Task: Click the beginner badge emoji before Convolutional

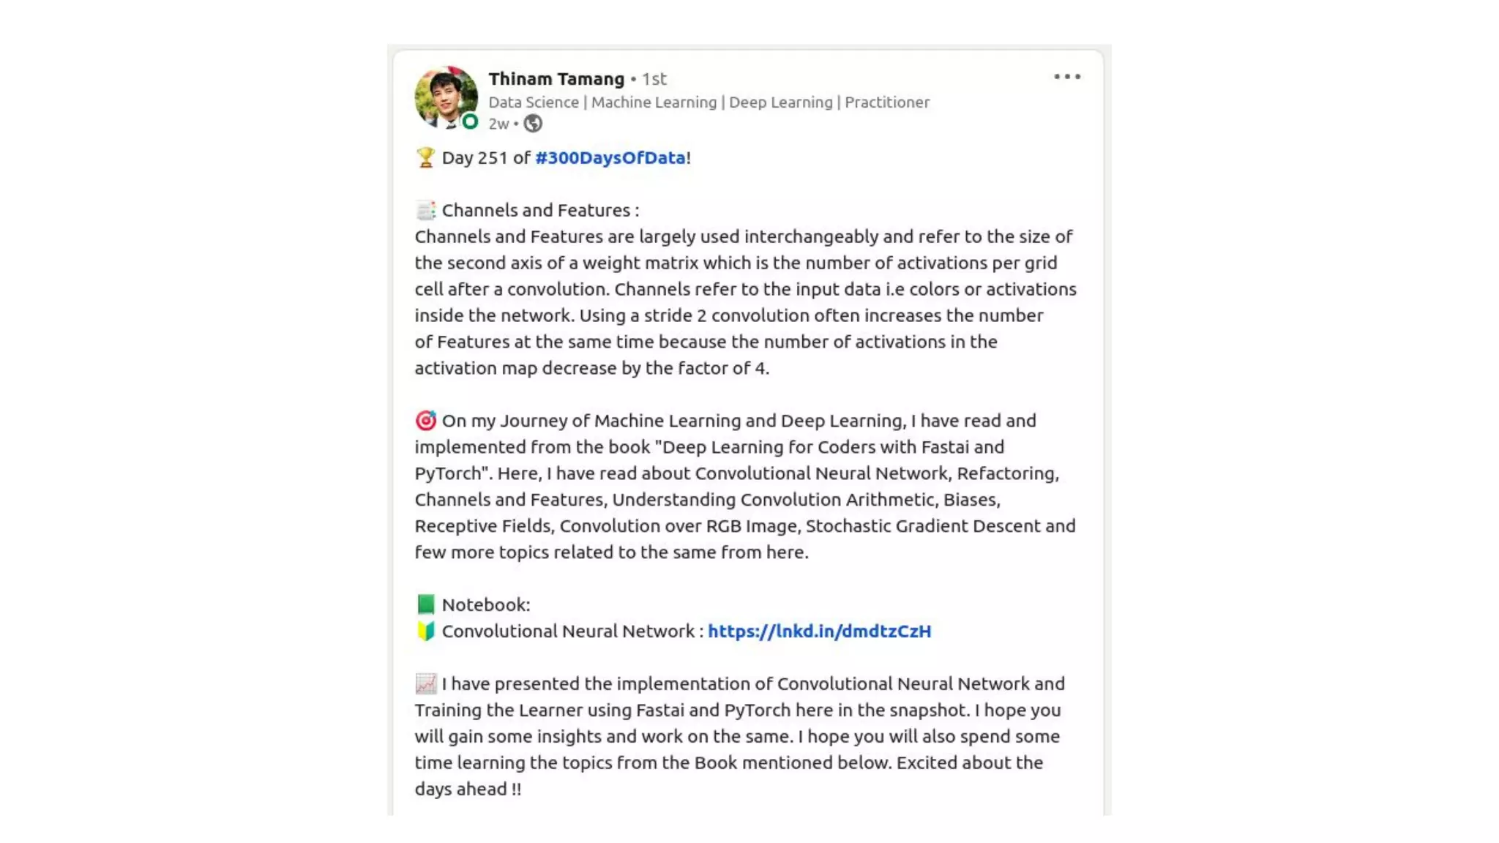Action: coord(425,632)
